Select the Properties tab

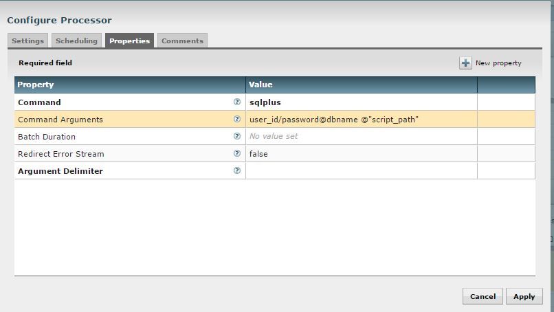(x=129, y=41)
